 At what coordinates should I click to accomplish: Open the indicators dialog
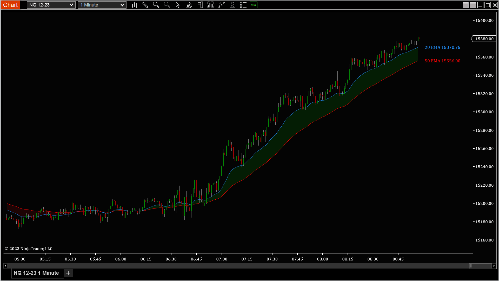(210, 5)
